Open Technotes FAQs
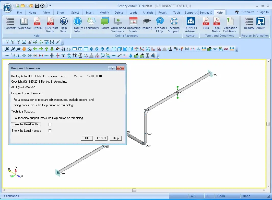 (160, 25)
